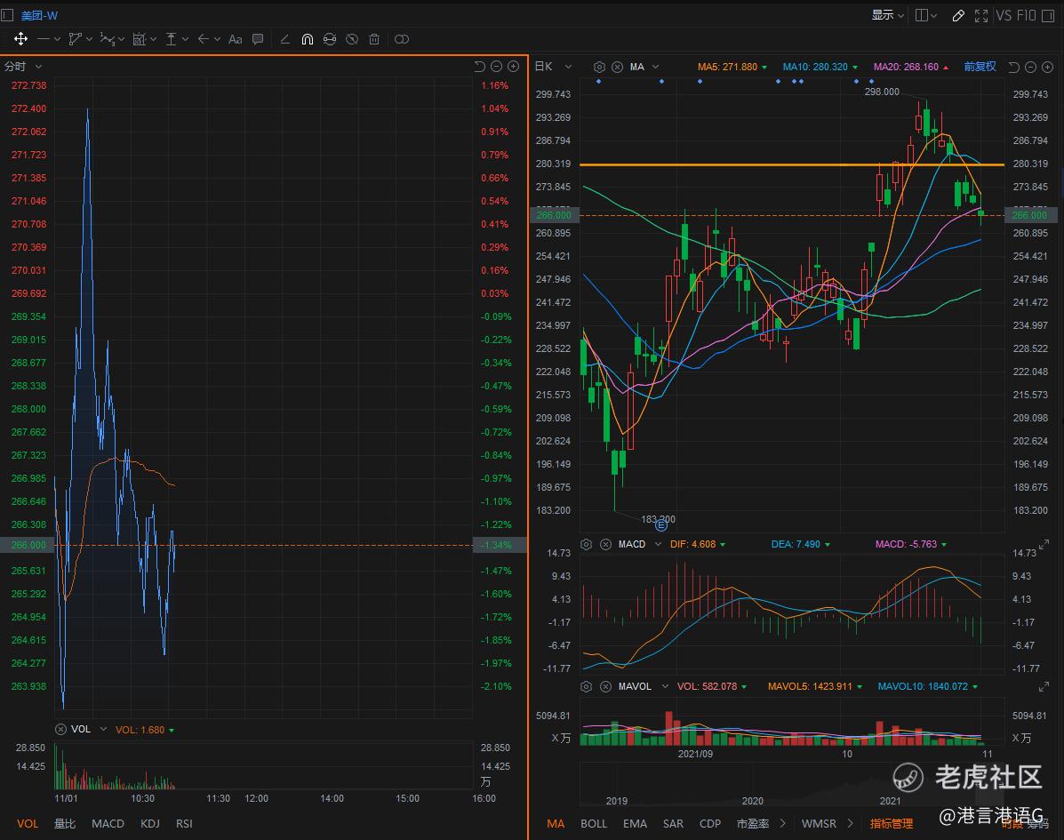Viewport: 1064px width, 840px height.
Task: Select the SAR indicator tab
Action: 673,823
